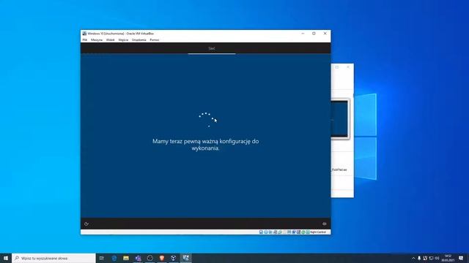The image size is (469, 263).
Task: Open Task View from the taskbar
Action: tap(102, 258)
